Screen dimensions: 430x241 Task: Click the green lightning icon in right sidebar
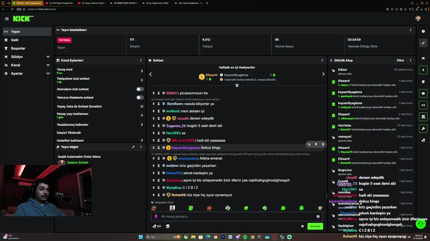(423, 70)
